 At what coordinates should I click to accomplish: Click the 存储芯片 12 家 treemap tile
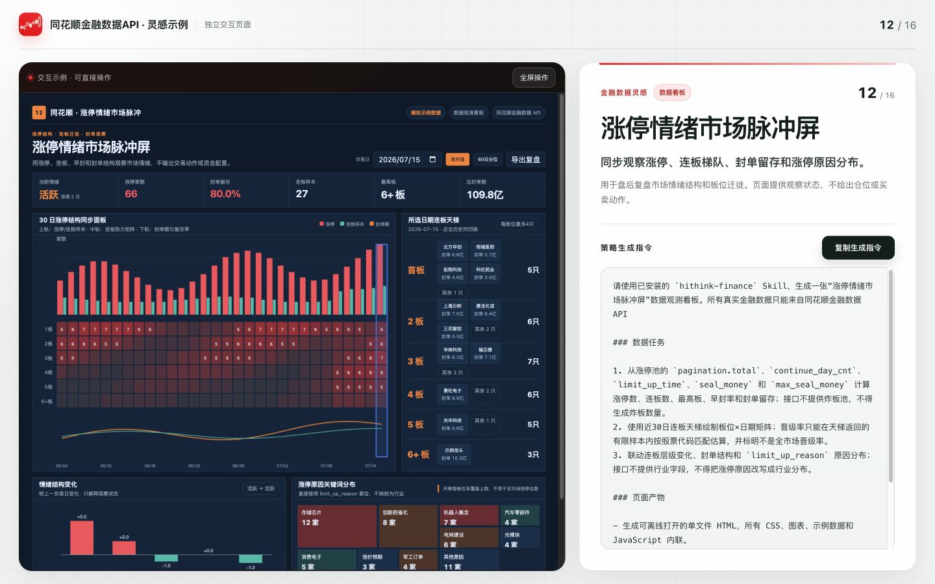click(337, 526)
